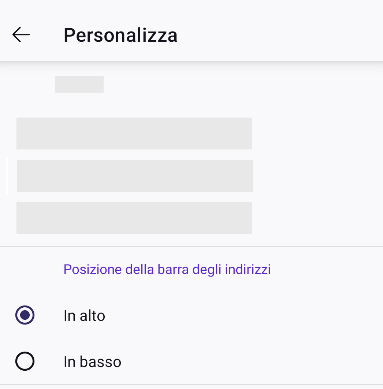Click Posizione della barra degli indirizzi heading

tap(167, 269)
